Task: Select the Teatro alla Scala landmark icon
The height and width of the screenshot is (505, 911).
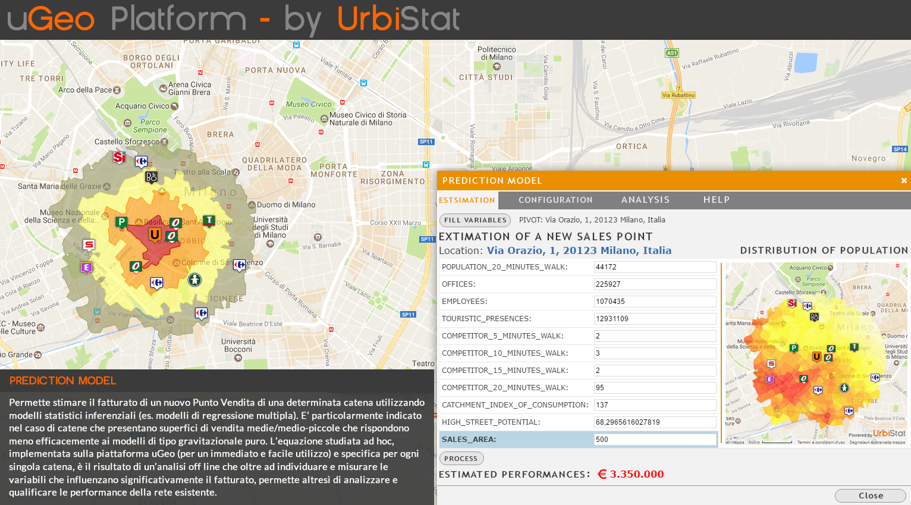Action: pyautogui.click(x=235, y=172)
